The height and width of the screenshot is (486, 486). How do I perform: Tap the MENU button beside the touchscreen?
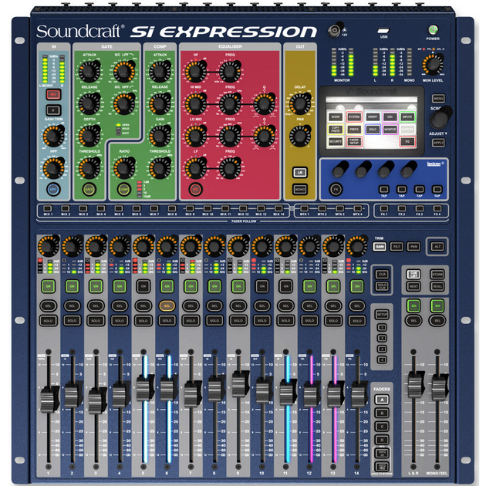coord(438,99)
